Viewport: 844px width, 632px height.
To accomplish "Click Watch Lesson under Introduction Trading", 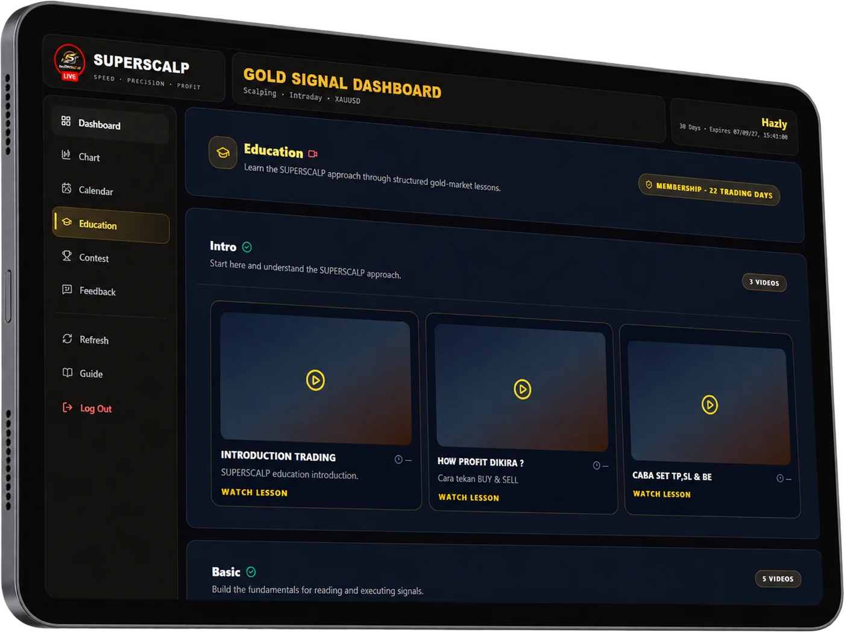I will pyautogui.click(x=254, y=492).
